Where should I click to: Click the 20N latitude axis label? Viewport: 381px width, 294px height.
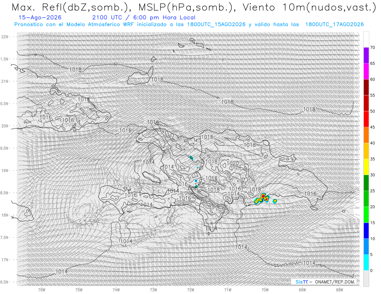pyautogui.click(x=4, y=126)
